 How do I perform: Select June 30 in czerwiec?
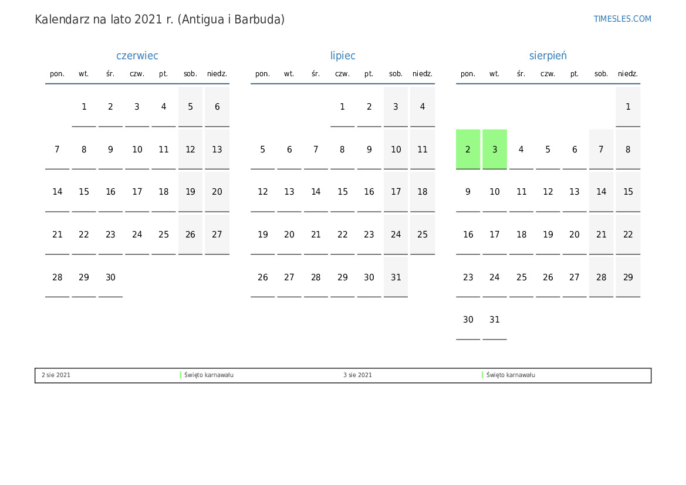110,277
